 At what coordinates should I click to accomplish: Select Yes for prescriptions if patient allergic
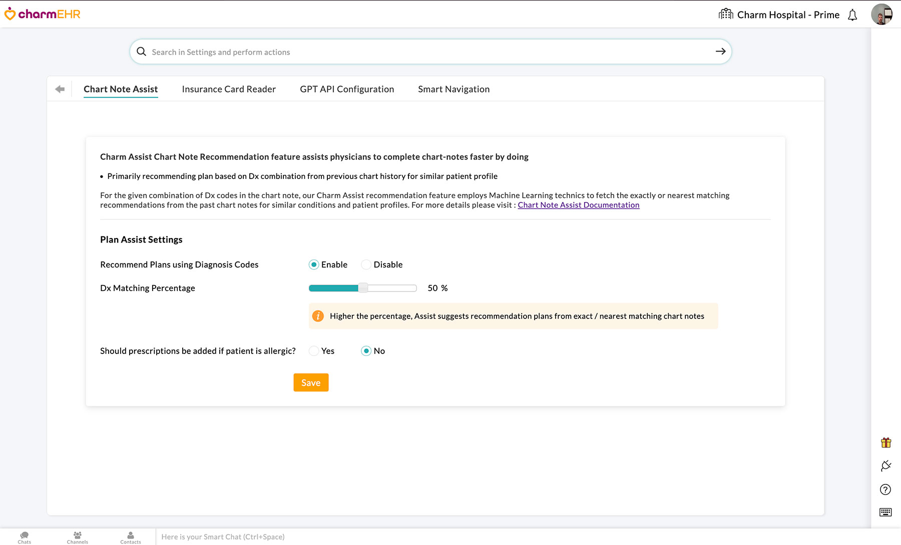313,351
